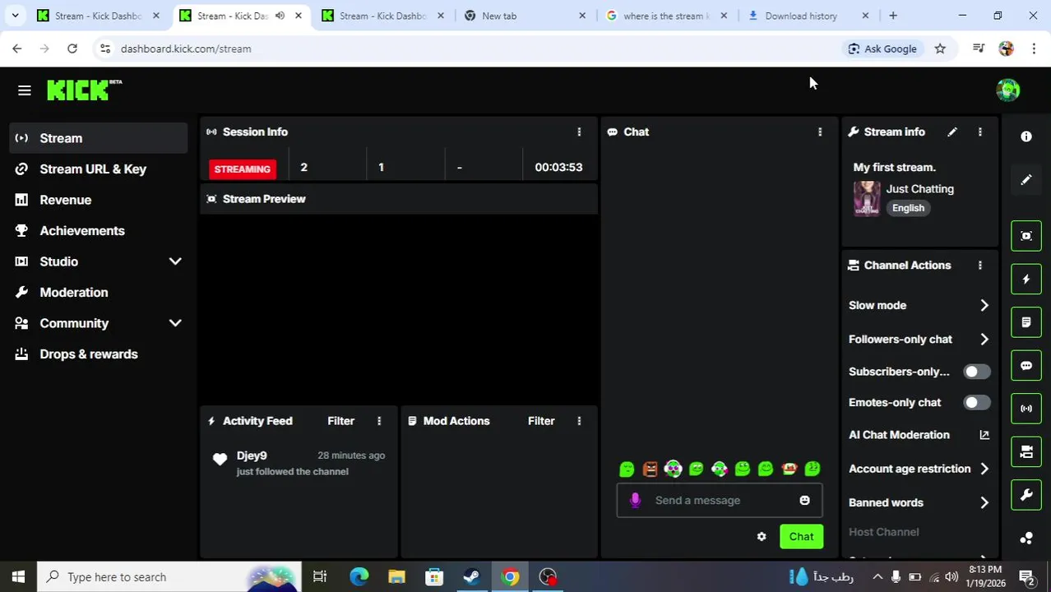This screenshot has height=592, width=1051.
Task: Toggle the Activity Feed lightning icon in the right rail
Action: [x=1026, y=280]
